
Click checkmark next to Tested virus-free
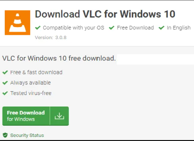pyautogui.click(x=5, y=93)
